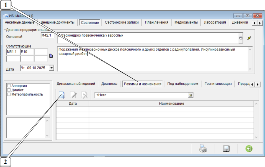This screenshot has width=265, height=167.
Task: Click the delete record icon
Action: (84, 95)
